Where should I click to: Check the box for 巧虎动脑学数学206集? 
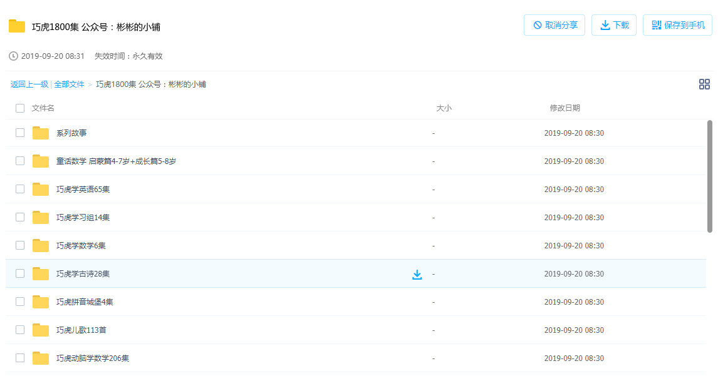(20, 358)
